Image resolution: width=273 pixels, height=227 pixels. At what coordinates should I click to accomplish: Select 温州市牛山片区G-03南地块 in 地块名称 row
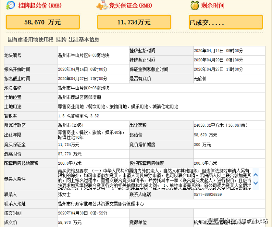click(84, 88)
